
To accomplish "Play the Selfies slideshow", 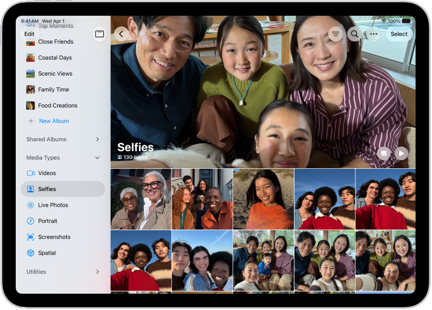I will pos(401,153).
